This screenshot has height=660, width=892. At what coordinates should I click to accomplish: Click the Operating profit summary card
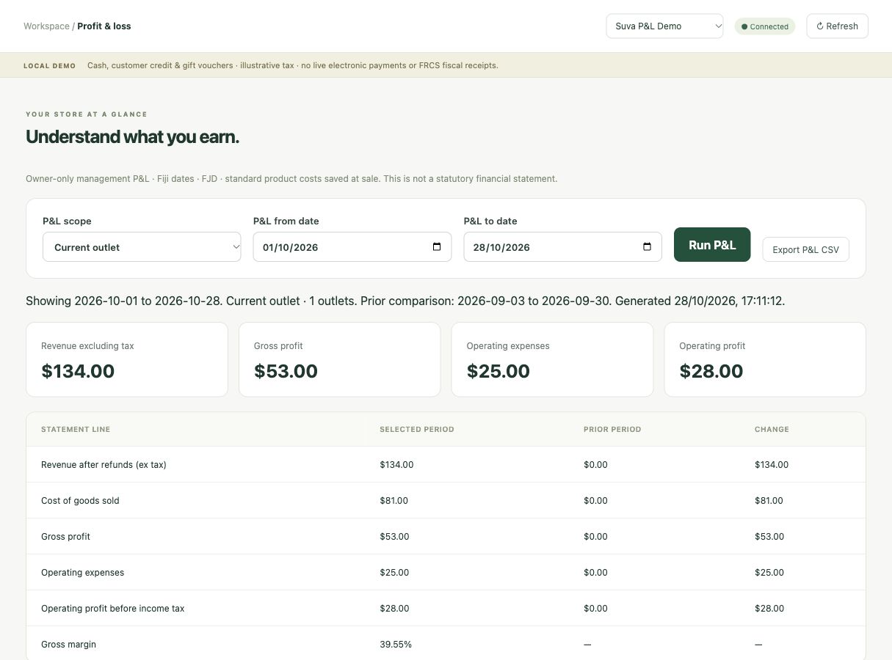[x=765, y=359]
